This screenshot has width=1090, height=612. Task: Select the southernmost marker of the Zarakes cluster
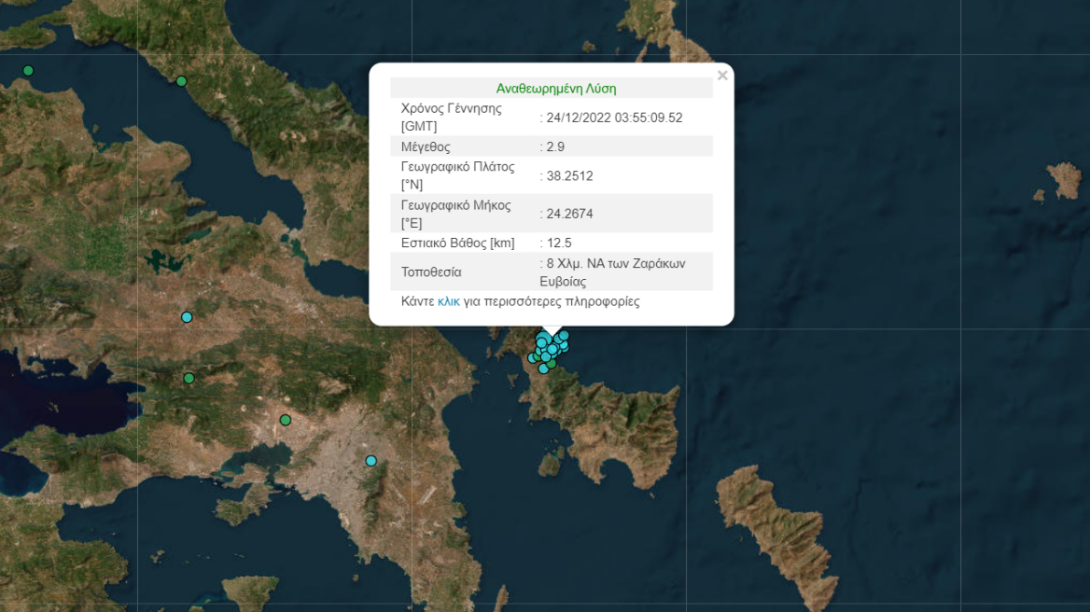point(543,369)
